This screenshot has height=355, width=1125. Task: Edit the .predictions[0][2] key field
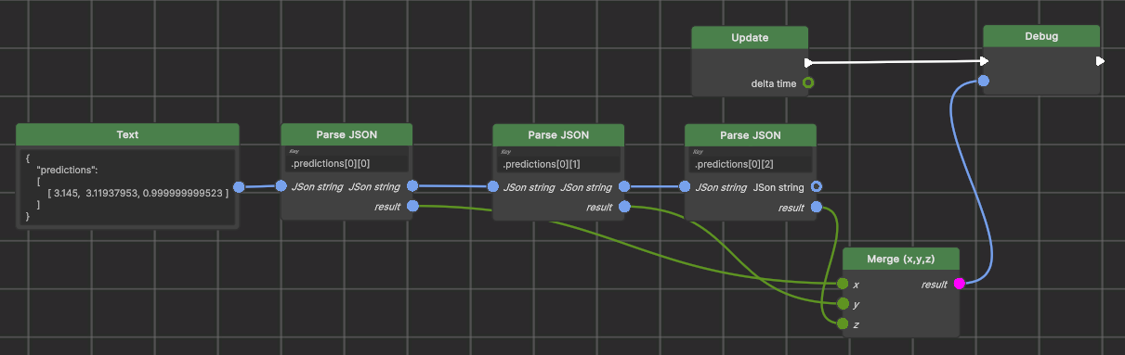coord(751,164)
